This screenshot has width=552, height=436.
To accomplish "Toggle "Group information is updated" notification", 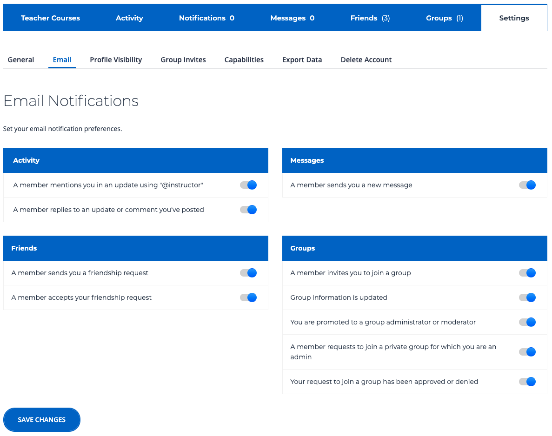I will tap(527, 297).
